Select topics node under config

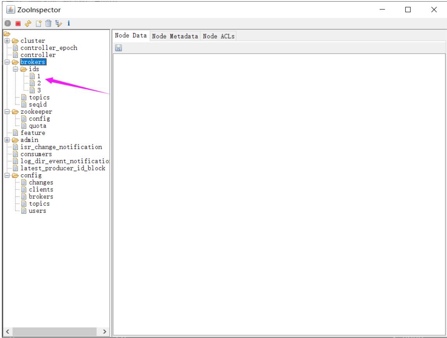[x=39, y=204]
